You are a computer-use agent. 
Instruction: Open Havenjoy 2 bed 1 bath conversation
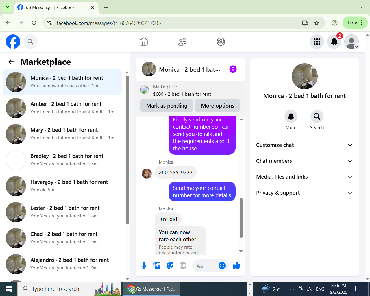pos(62,186)
